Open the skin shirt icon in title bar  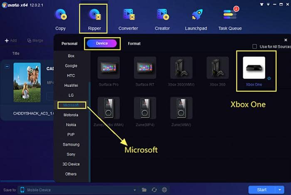pos(261,4)
